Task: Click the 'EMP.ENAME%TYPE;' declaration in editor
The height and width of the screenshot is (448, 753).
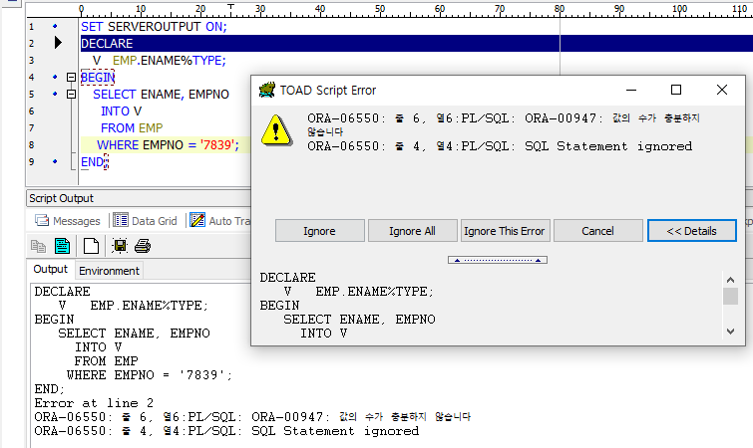Action: [x=169, y=61]
